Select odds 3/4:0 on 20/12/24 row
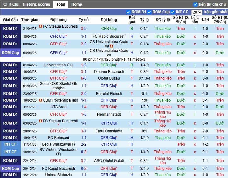 (x=144, y=169)
